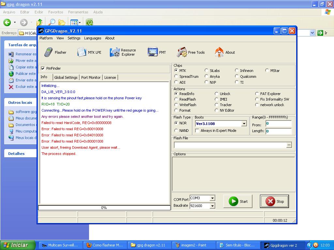The width and height of the screenshot is (334, 250).
Task: Open the MTK LPE tool icon
Action: 82,52
